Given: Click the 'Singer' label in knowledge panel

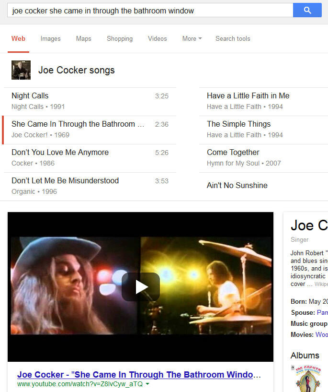Looking at the screenshot, I should [x=299, y=239].
